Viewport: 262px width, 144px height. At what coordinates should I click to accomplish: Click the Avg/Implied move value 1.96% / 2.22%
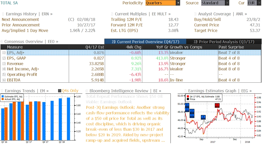coord(82,31)
